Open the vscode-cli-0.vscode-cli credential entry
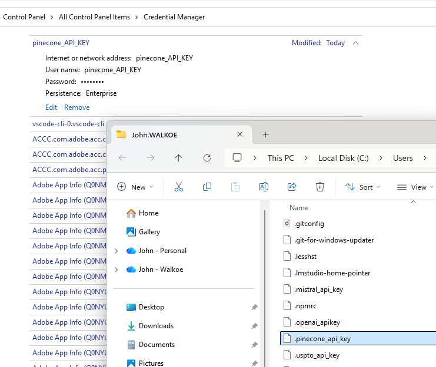 [68, 124]
